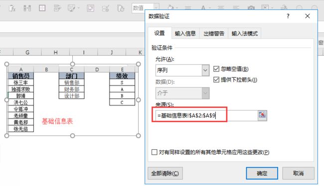Open the 输入法模式 tab
This screenshot has height=186, width=324.
pyautogui.click(x=244, y=34)
